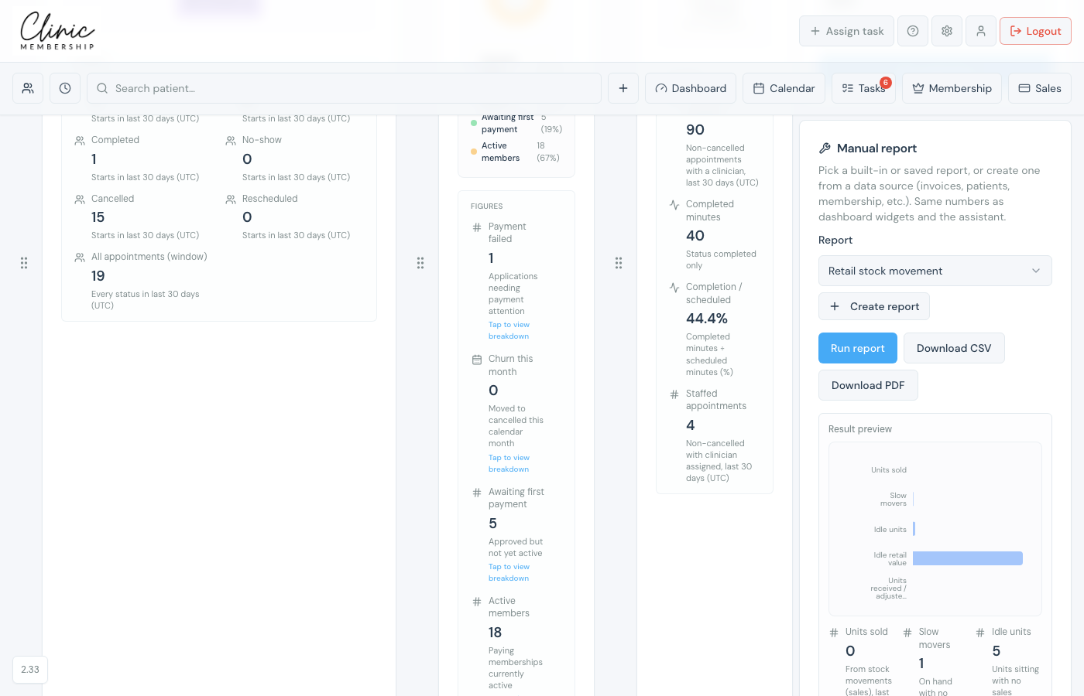Click the Units sold hash icon
This screenshot has width=1084, height=696.
coord(834,633)
